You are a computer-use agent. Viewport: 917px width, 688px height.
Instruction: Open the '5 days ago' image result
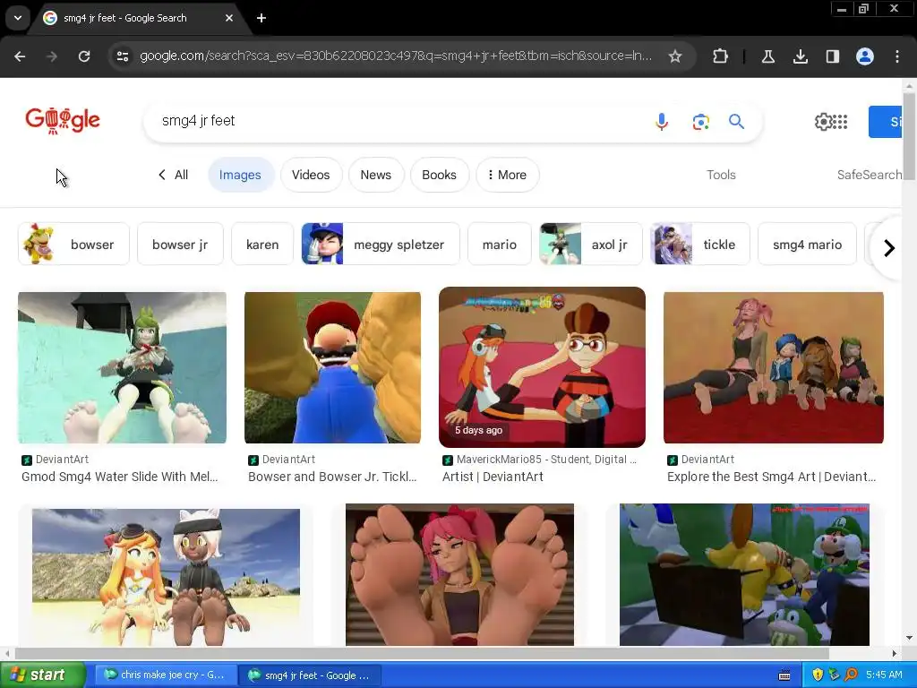click(542, 366)
